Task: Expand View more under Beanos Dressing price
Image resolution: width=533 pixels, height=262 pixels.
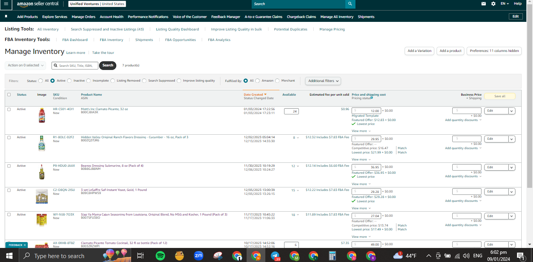Action: pos(361,184)
